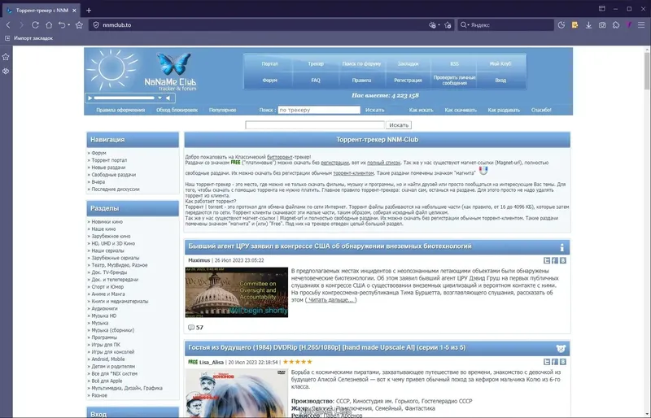Open the RSS menu item
651x418 pixels.
[454, 64]
